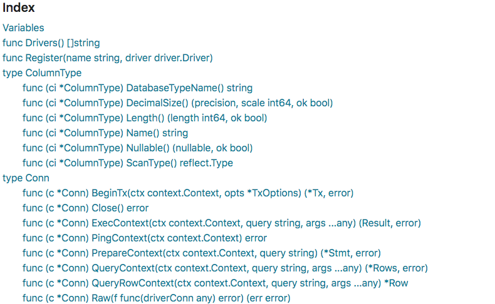
Task: Open the Variables index link
Action: (23, 28)
